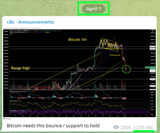The image size is (160, 133).
Task: Click the 12:33 AM message timestamp
Action: point(143,127)
